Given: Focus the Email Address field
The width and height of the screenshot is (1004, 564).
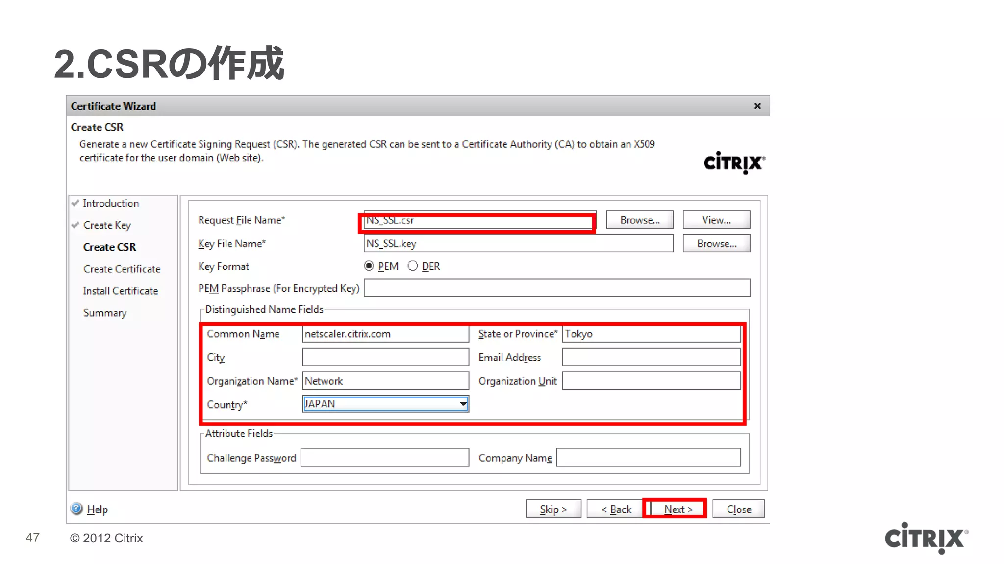Looking at the screenshot, I should pyautogui.click(x=652, y=357).
